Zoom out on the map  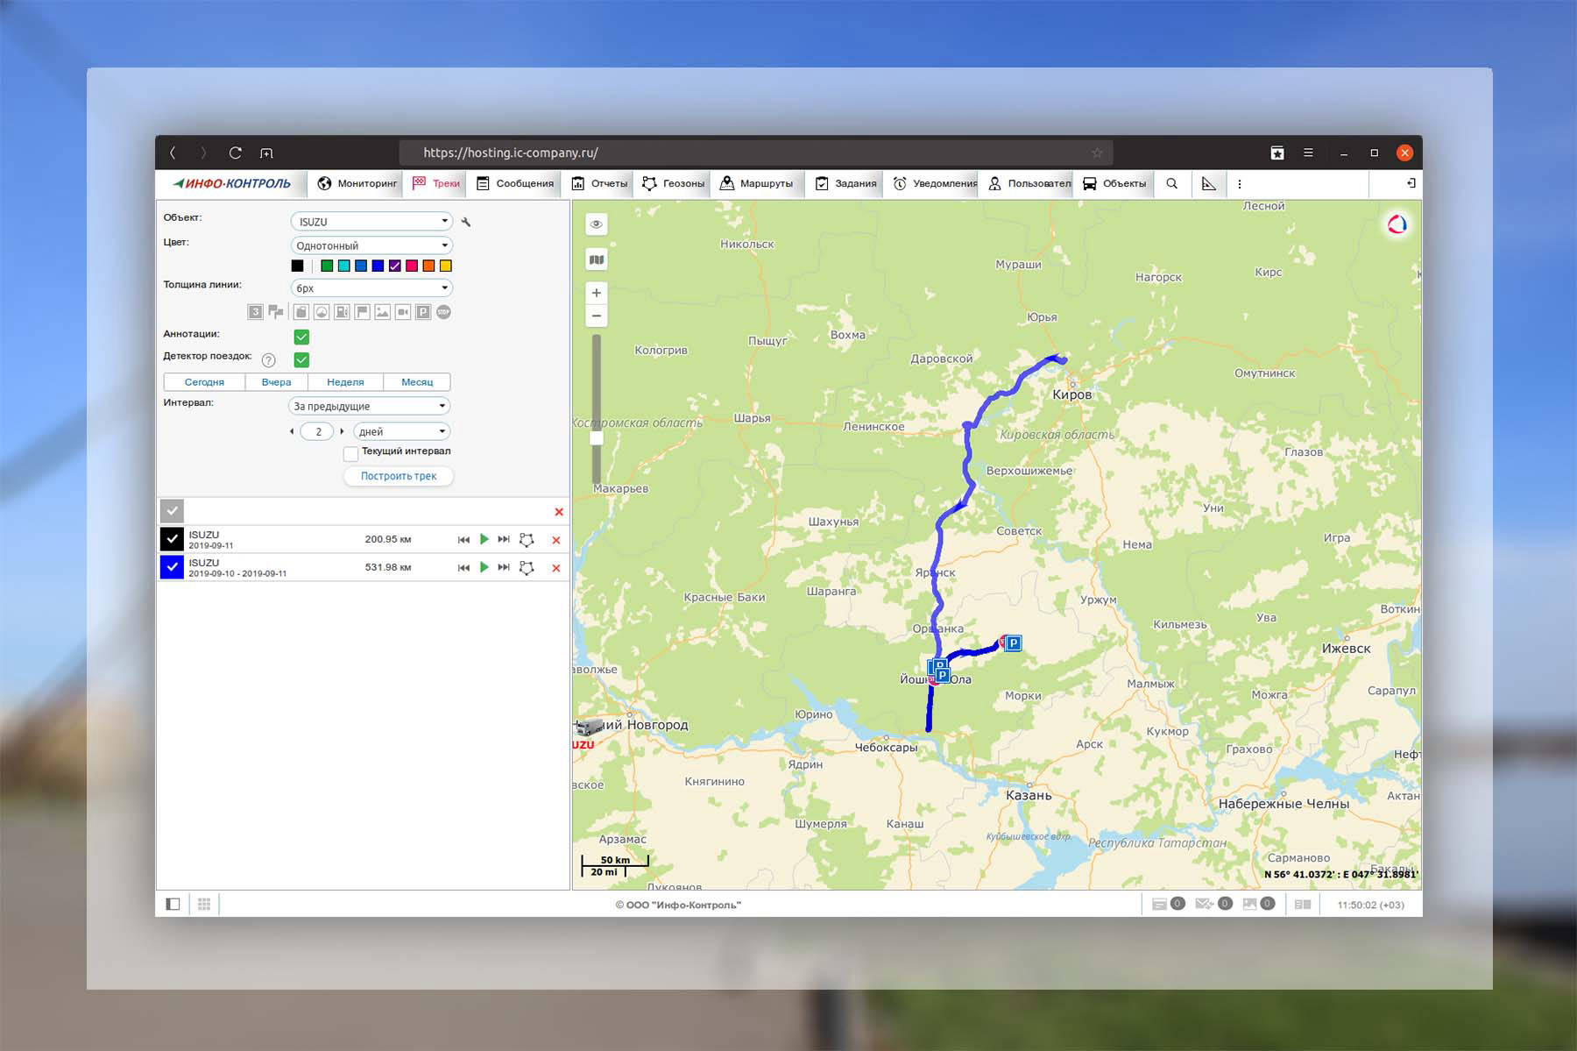(597, 316)
